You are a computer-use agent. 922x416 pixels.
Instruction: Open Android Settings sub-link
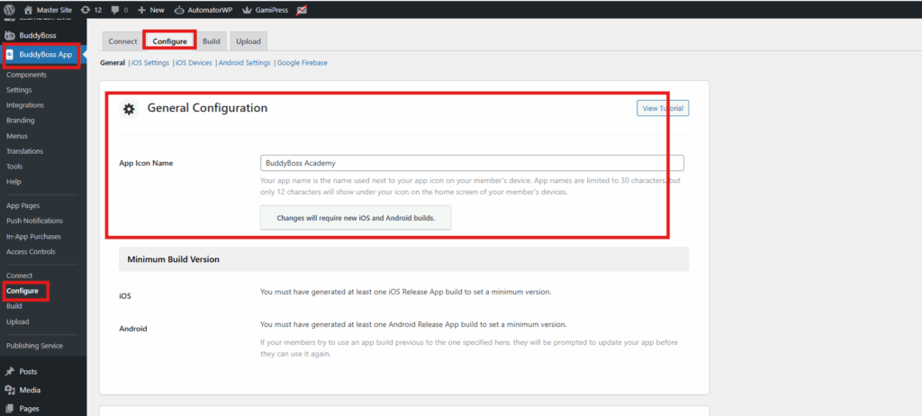point(245,63)
